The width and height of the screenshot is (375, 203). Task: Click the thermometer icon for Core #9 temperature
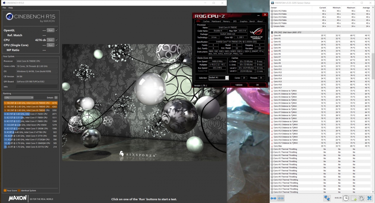(x=272, y=63)
